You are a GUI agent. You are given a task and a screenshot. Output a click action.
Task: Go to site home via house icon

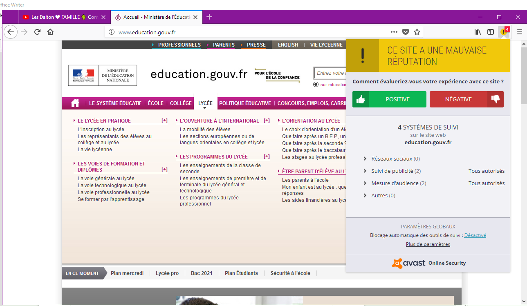pos(75,103)
